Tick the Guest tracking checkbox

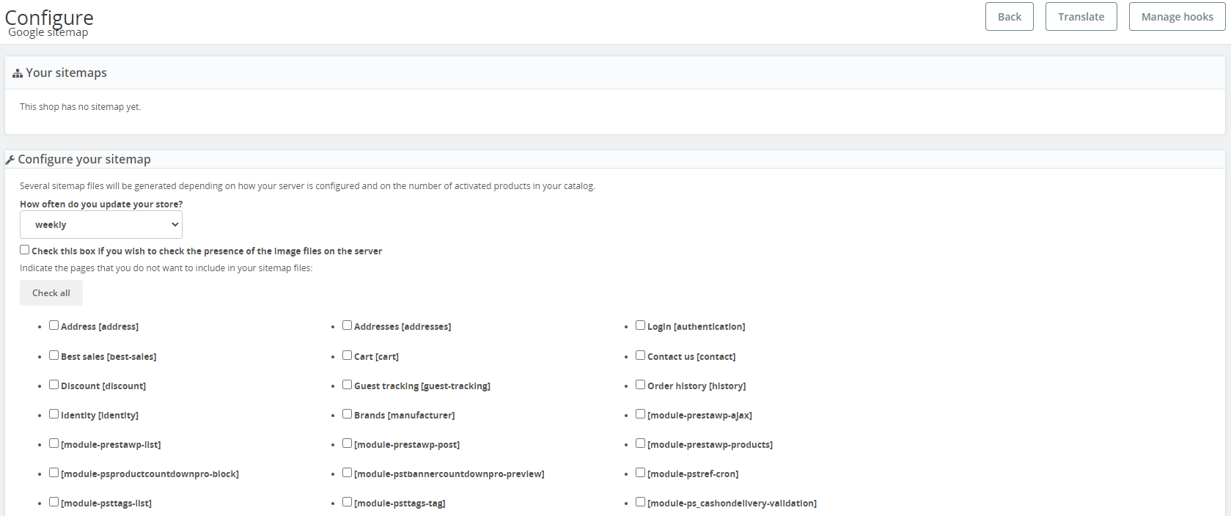point(348,385)
